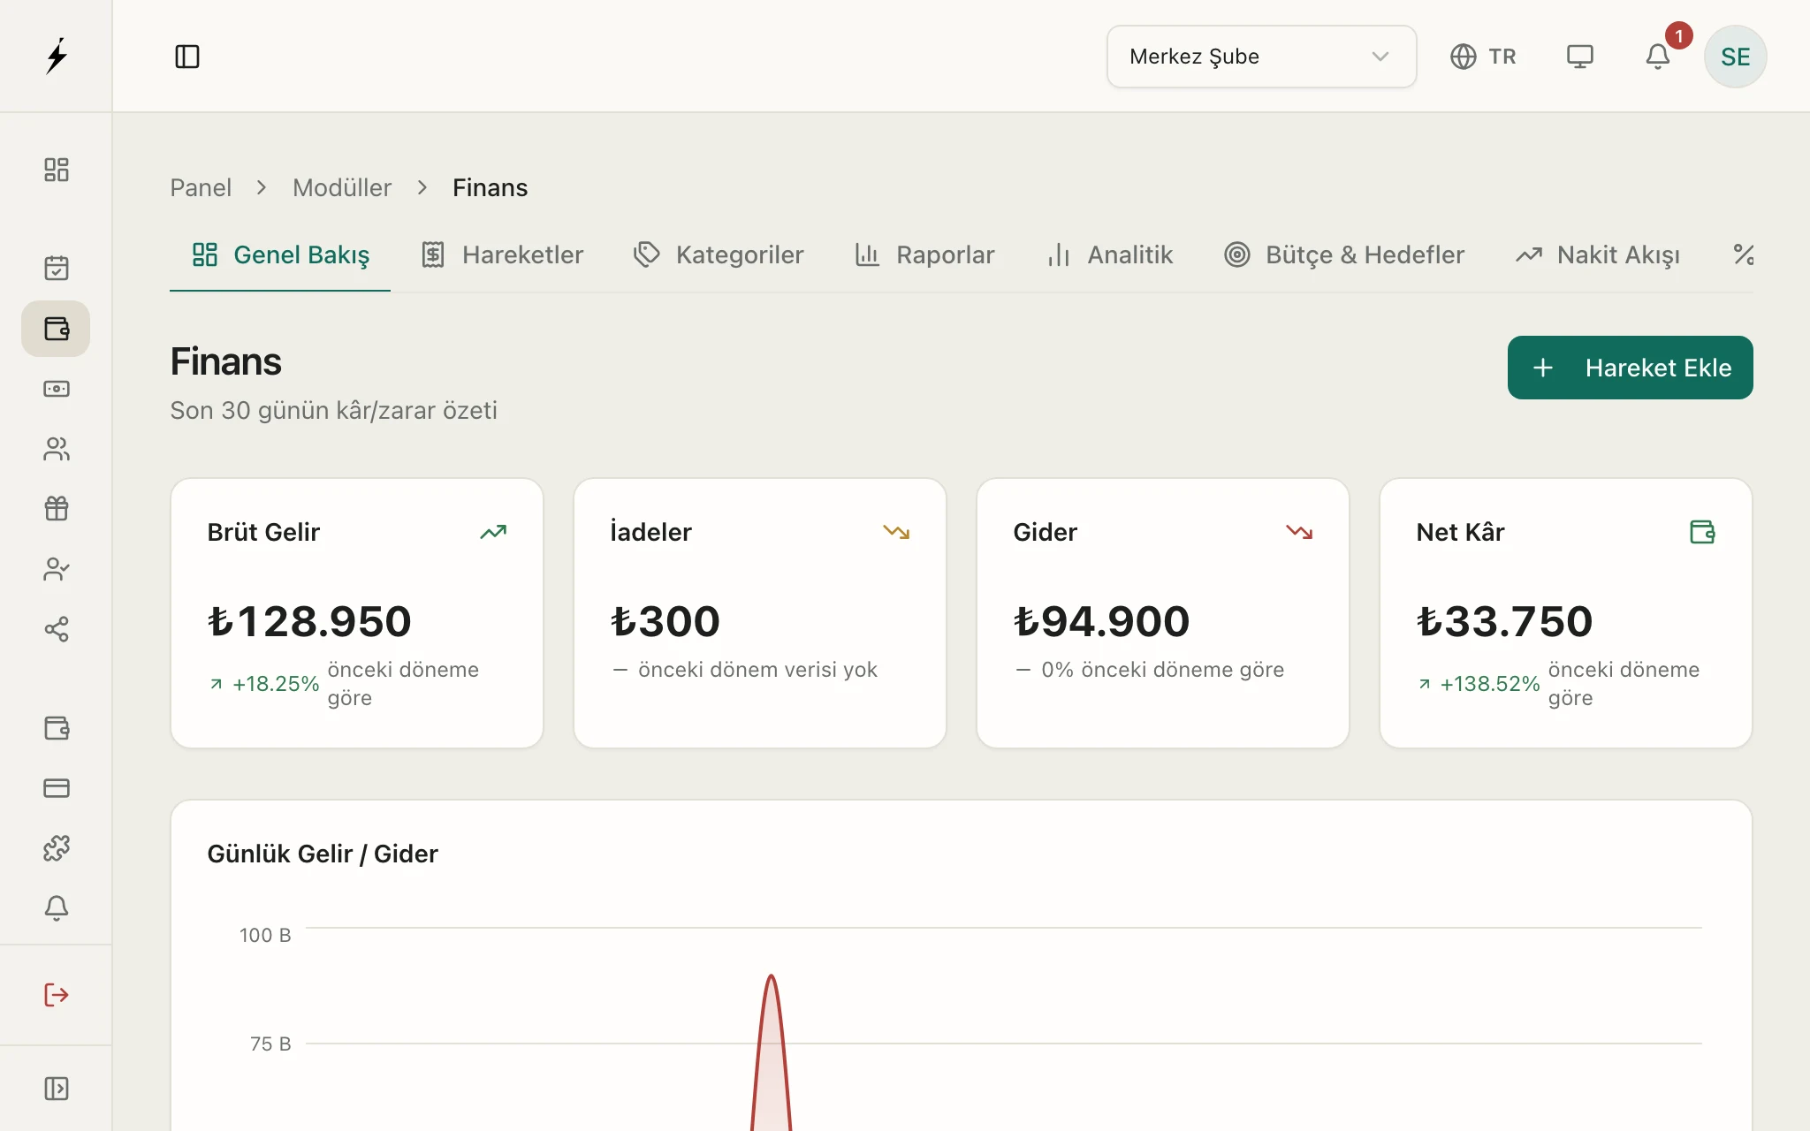Expand sidebar using bottom panel toggle
Screen dimensions: 1810x1131
[x=57, y=1089]
